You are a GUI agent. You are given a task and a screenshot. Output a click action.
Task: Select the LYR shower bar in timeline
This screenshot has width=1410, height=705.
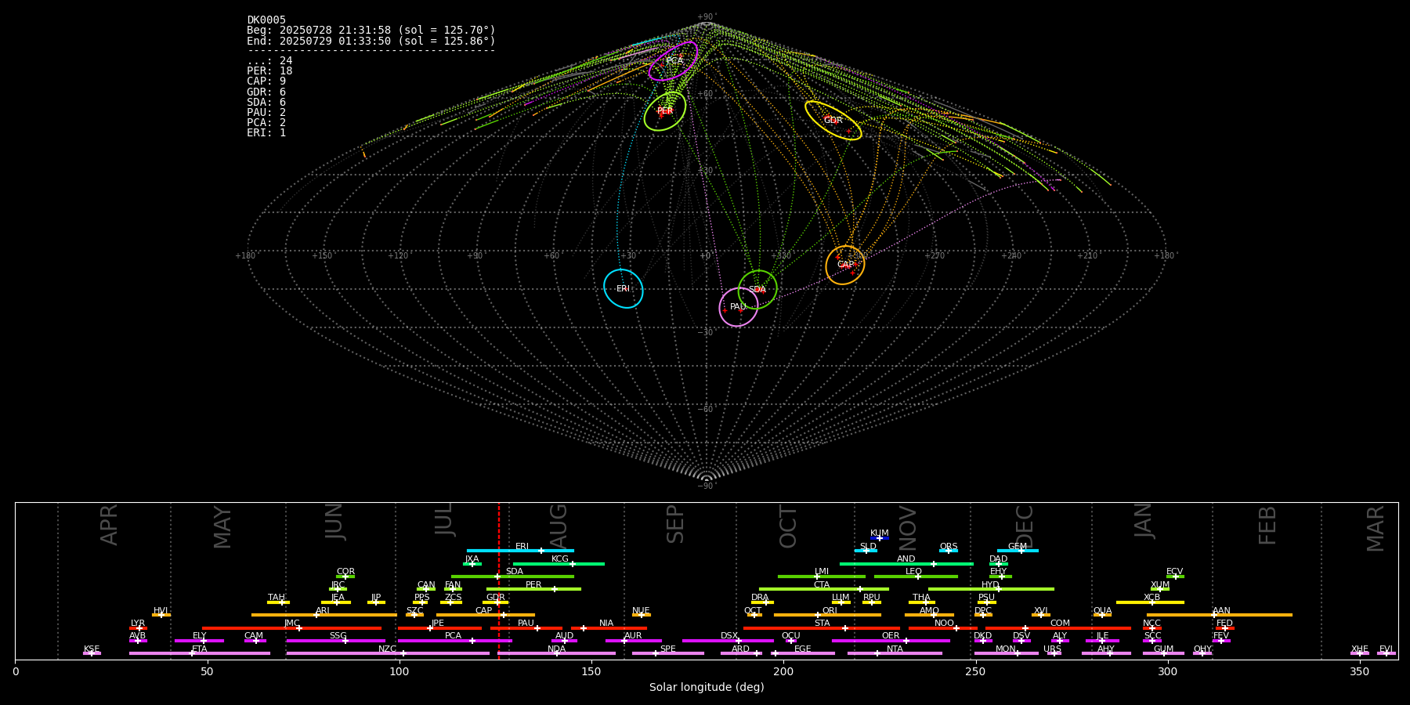coord(138,628)
